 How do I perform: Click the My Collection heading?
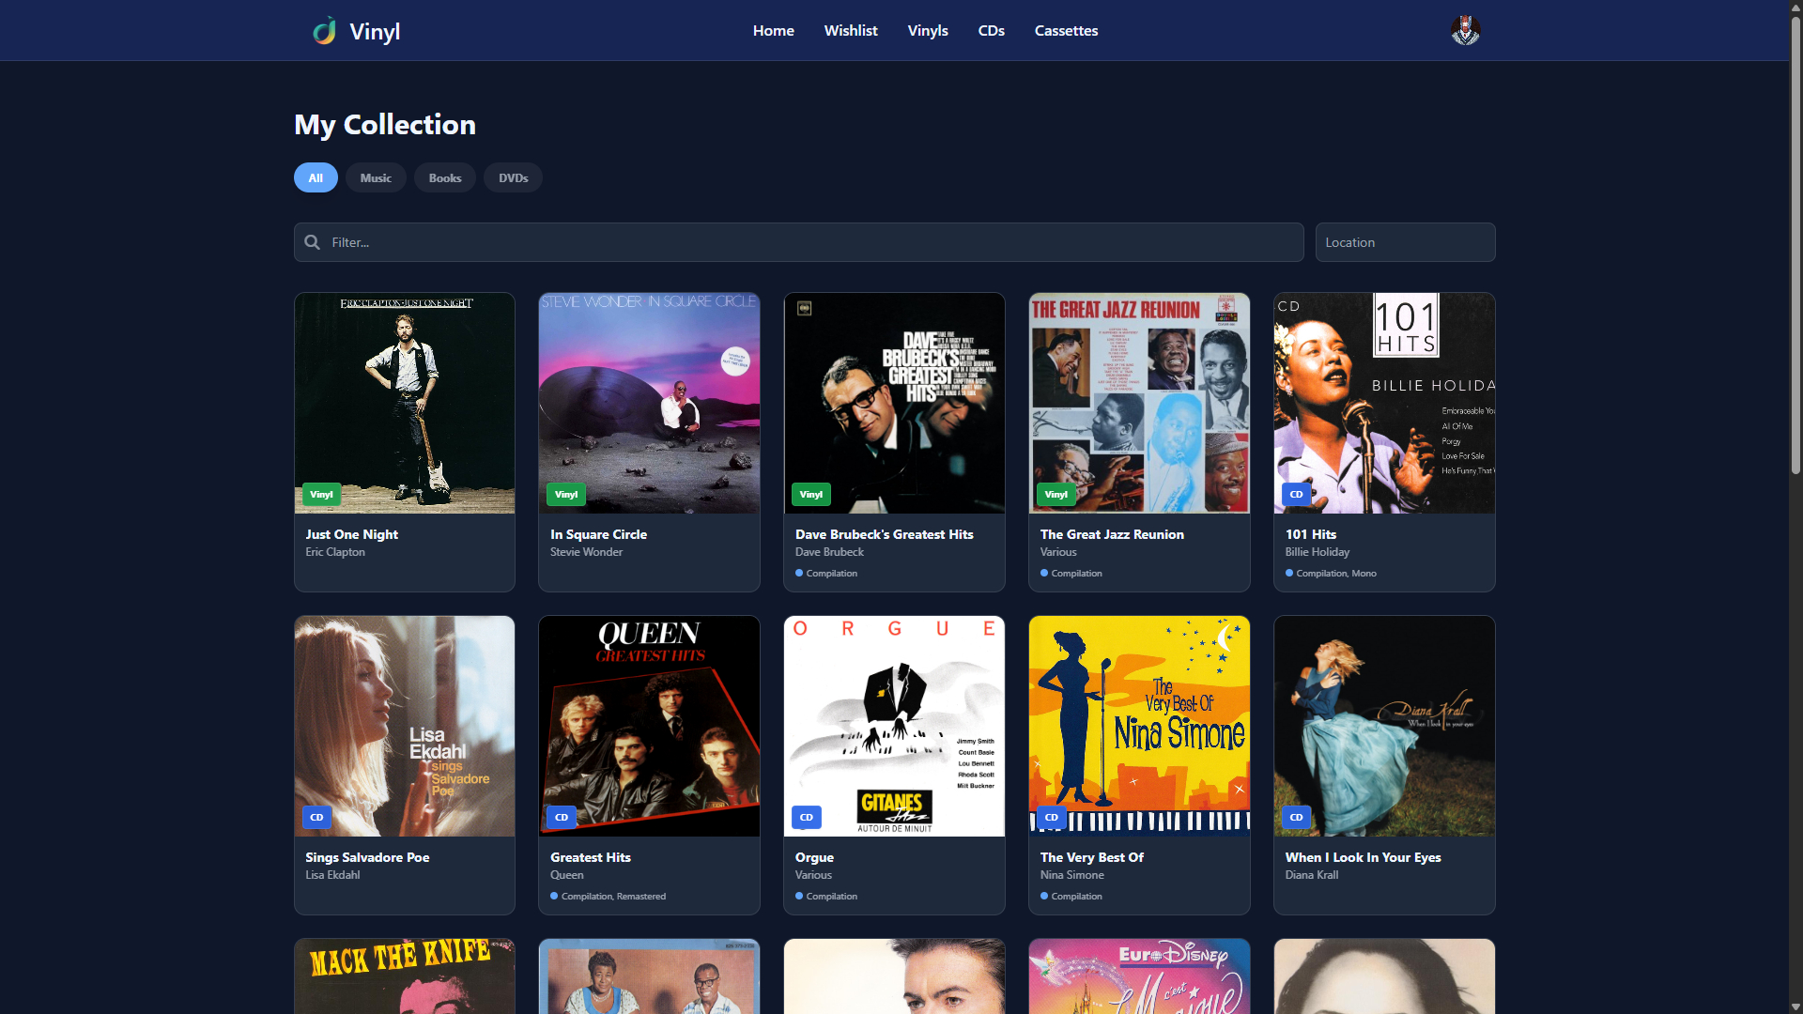point(385,125)
